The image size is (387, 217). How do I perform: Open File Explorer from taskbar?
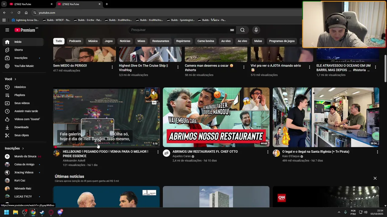click(15, 212)
